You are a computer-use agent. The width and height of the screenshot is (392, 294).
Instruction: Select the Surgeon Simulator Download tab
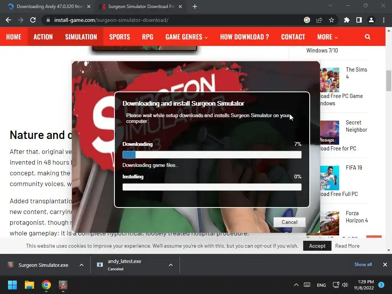click(140, 7)
